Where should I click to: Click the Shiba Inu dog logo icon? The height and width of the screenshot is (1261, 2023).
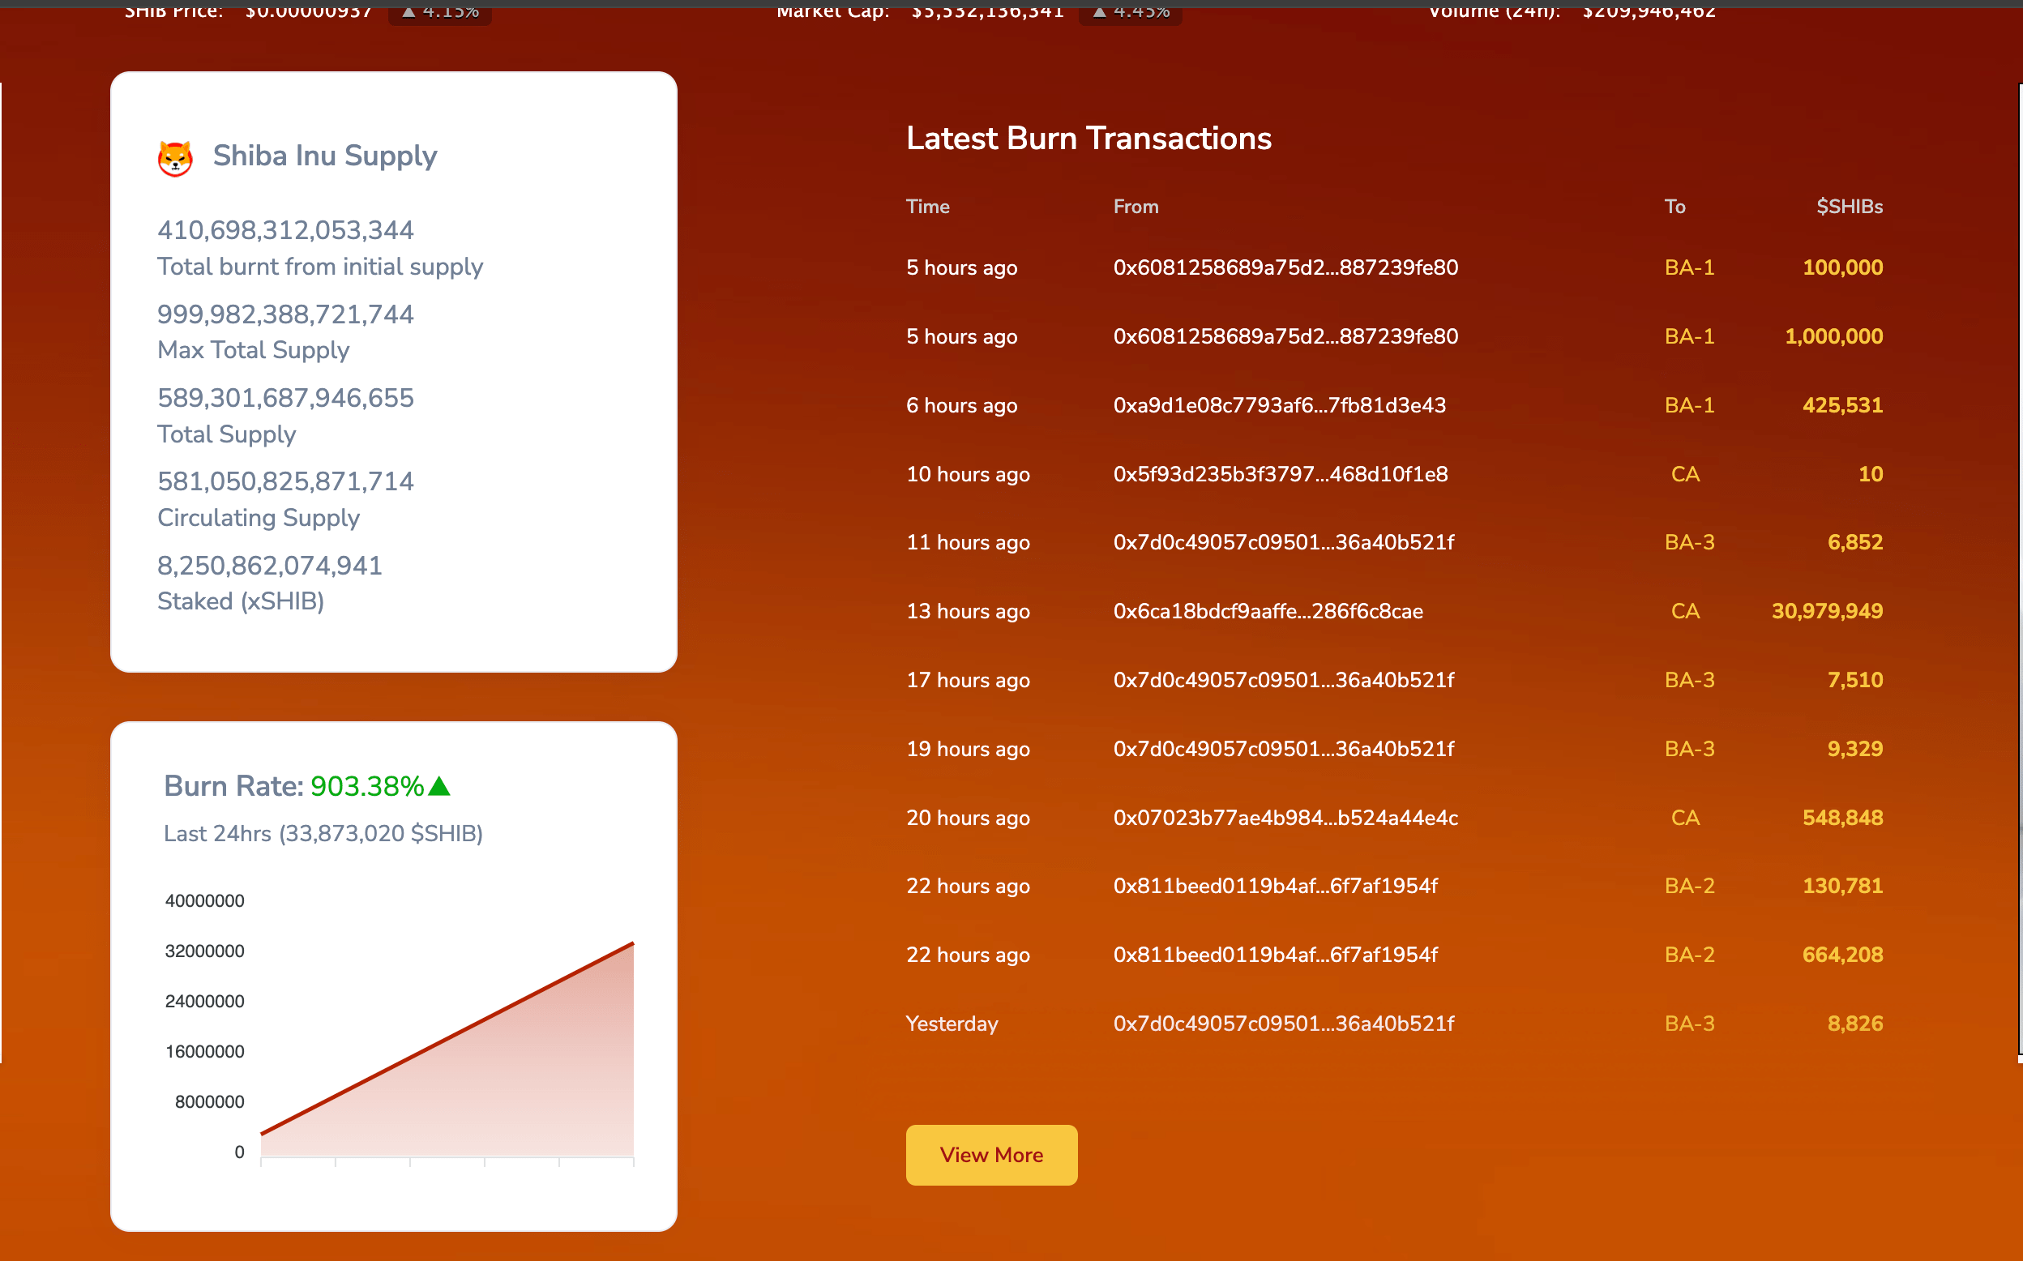coord(174,157)
